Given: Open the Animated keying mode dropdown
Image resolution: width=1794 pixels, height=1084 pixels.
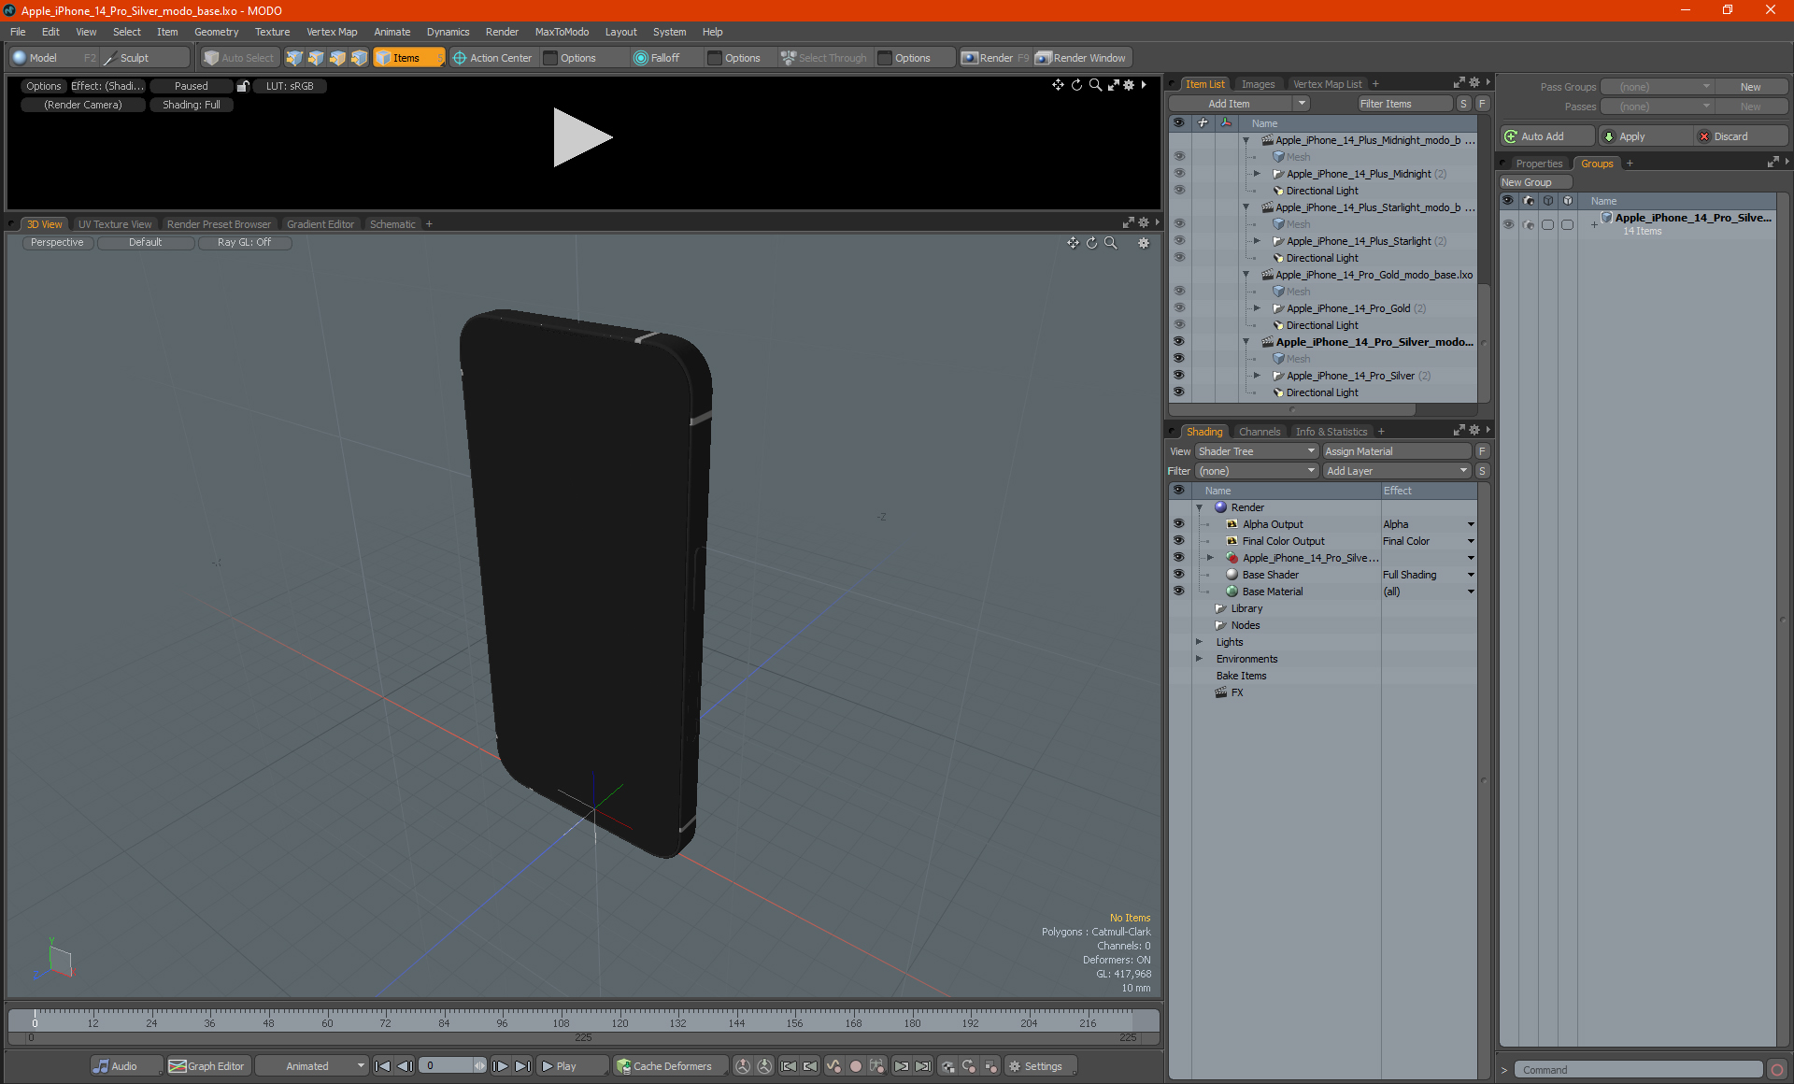Looking at the screenshot, I should click(312, 1066).
